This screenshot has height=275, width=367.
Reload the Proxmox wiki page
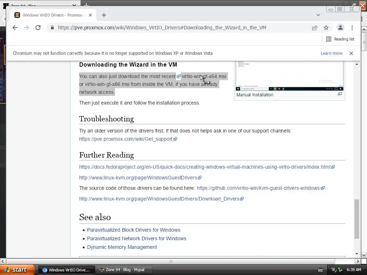click(x=38, y=28)
